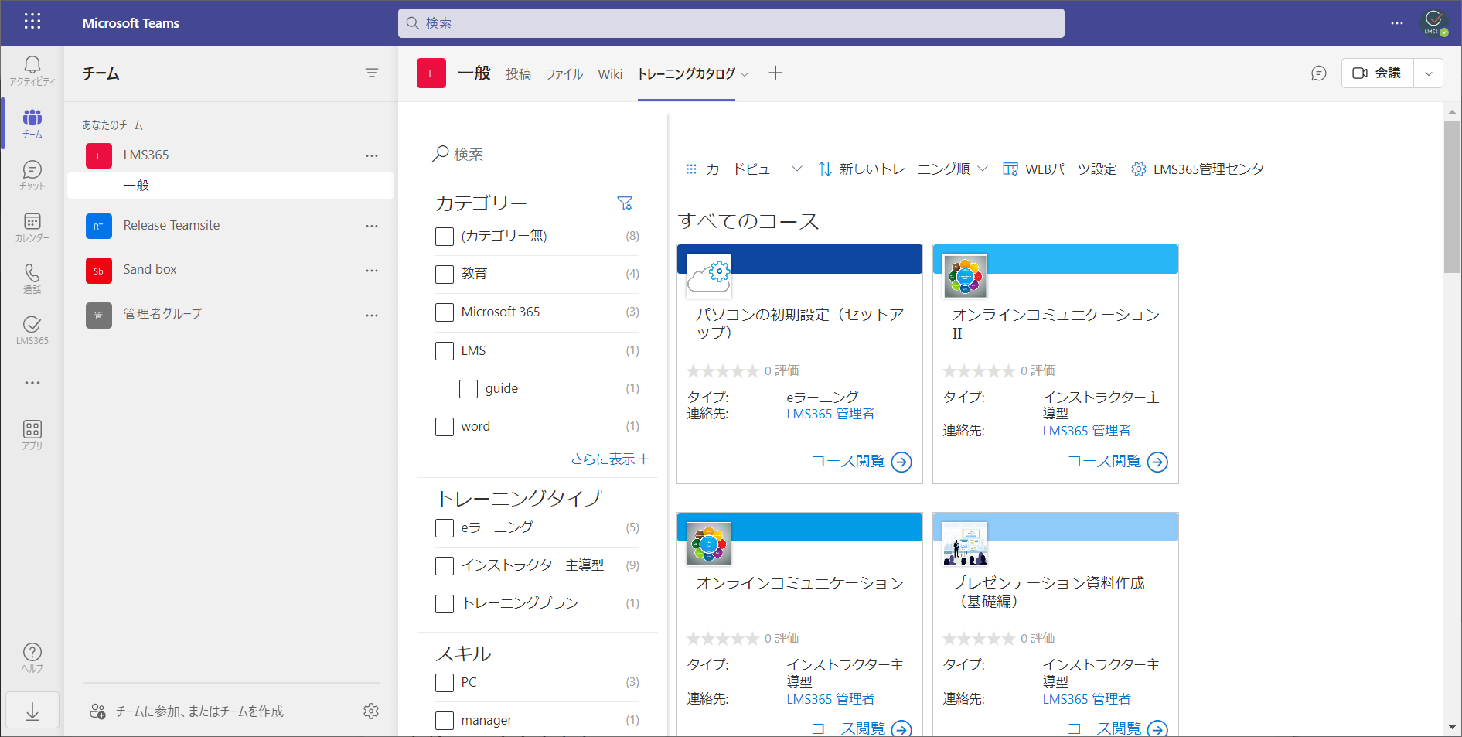Open カードビュー view dropdown

[744, 169]
